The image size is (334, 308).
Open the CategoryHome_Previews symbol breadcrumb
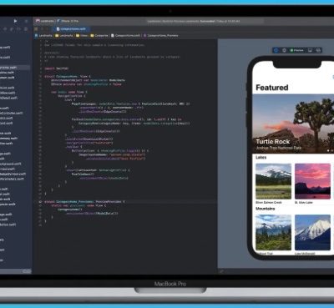160,36
